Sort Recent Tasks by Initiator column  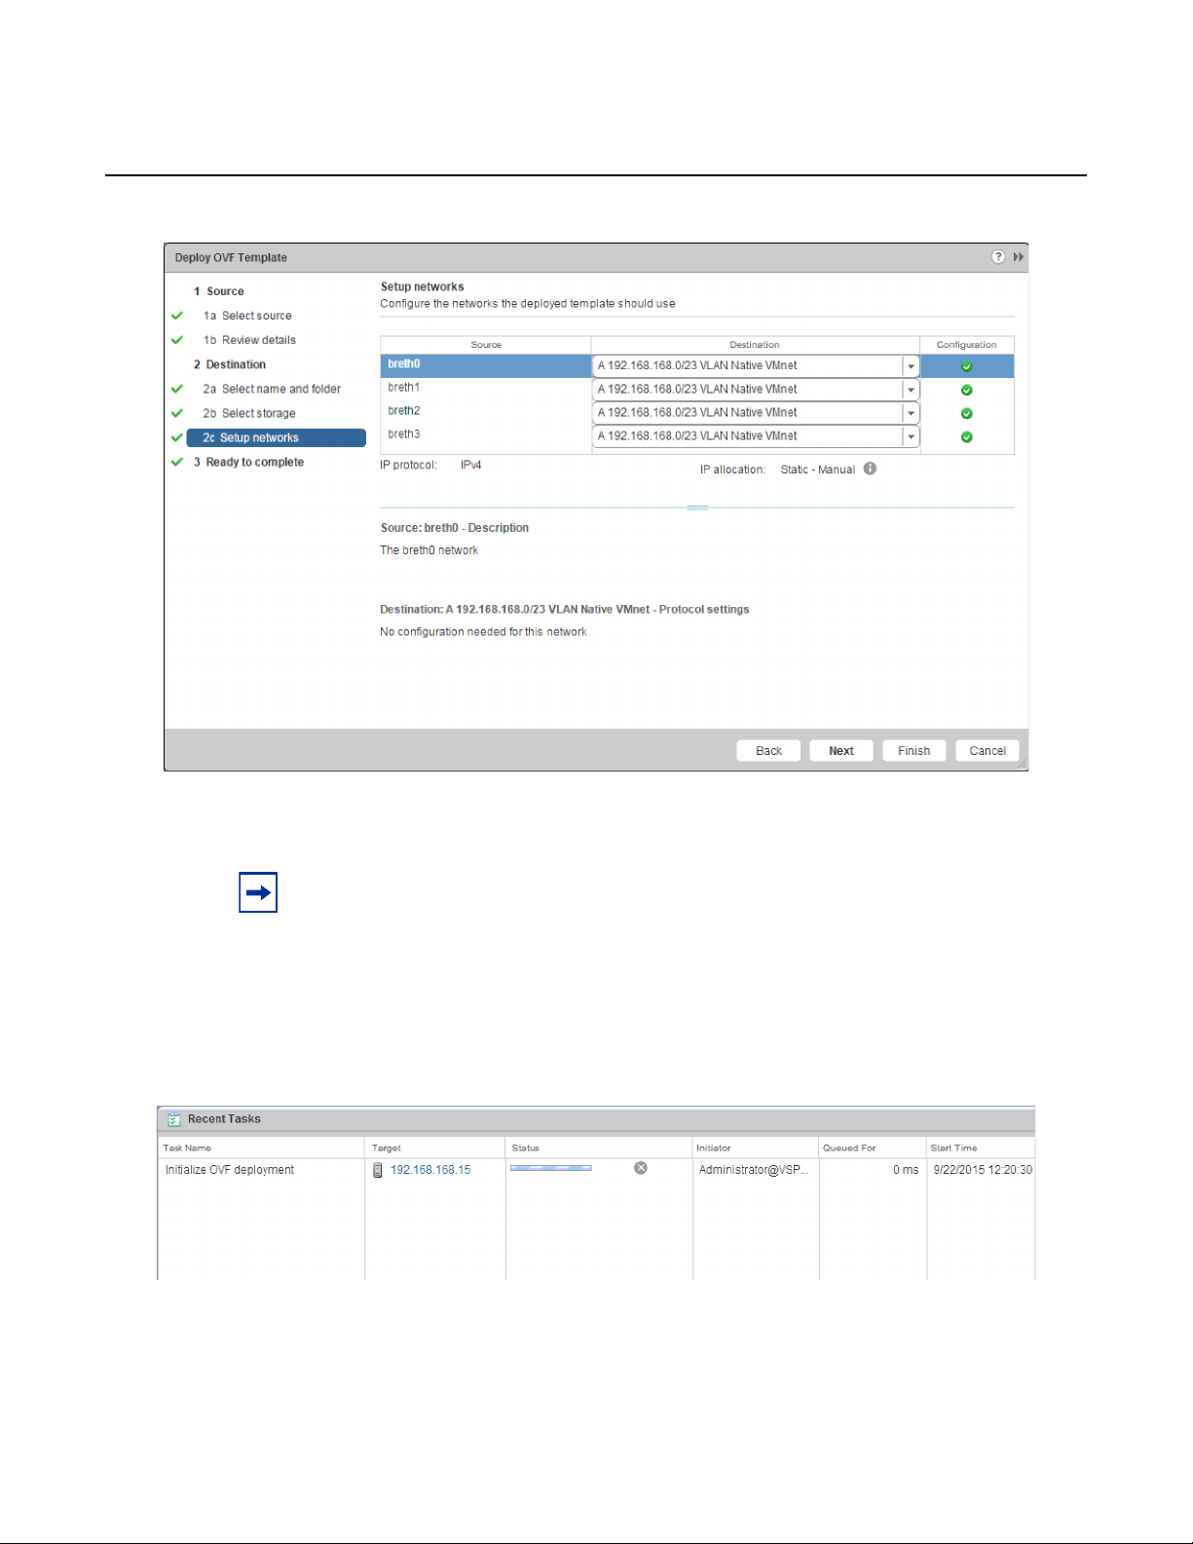coord(756,1148)
